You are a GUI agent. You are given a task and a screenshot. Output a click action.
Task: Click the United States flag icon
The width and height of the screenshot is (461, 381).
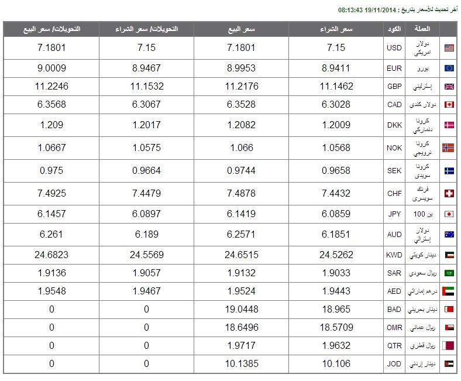pyautogui.click(x=449, y=48)
